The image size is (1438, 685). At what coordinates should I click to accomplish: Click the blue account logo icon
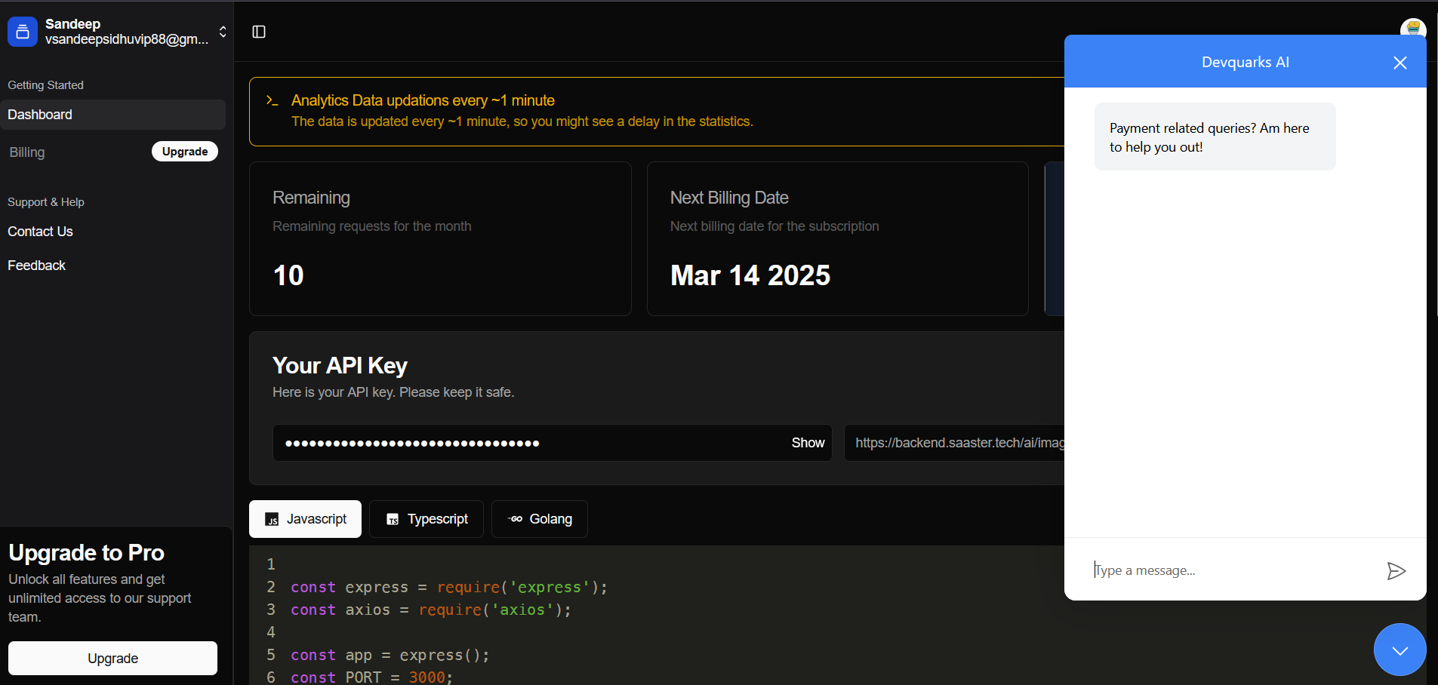point(23,32)
